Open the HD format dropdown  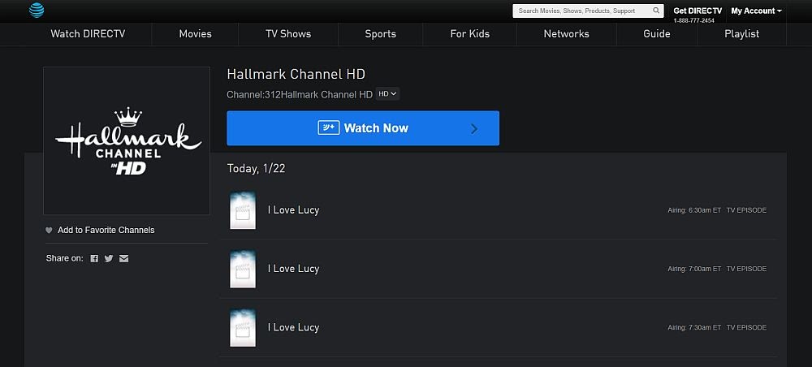click(387, 94)
